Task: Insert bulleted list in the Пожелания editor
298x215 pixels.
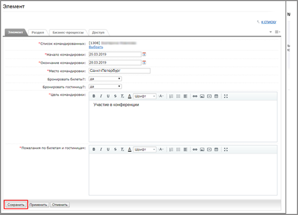Action: [178, 149]
